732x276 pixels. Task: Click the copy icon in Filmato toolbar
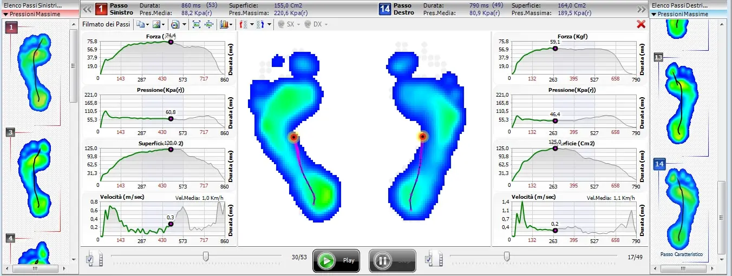click(140, 24)
